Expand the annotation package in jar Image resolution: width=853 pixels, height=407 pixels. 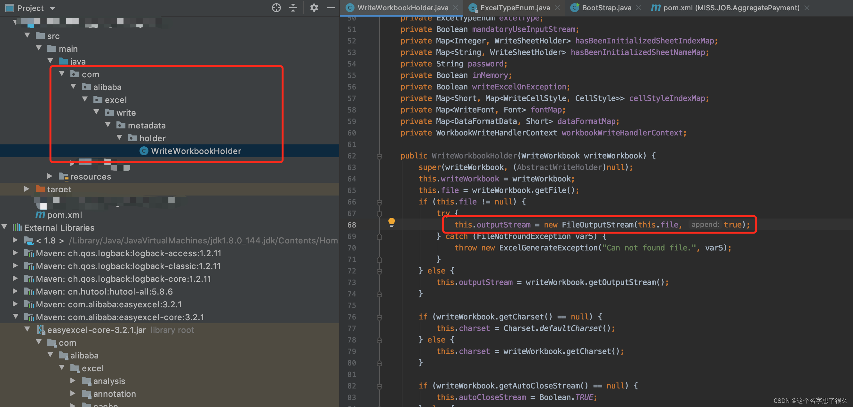coord(73,394)
